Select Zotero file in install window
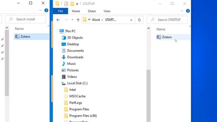 (x=32, y=37)
